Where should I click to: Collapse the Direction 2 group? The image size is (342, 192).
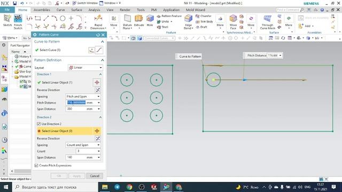(x=100, y=117)
